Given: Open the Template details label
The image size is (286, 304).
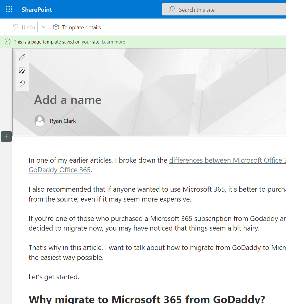Looking at the screenshot, I should [x=82, y=27].
